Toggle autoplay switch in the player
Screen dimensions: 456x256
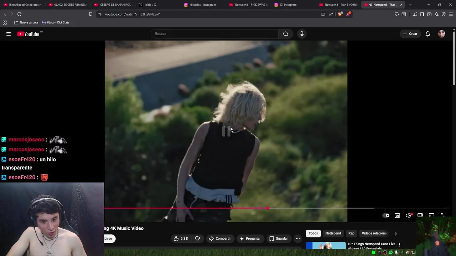386,215
